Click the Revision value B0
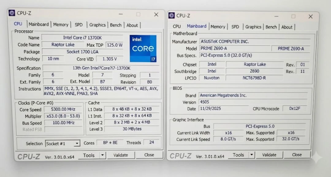The height and width of the screenshot is (177, 331). click(150, 82)
